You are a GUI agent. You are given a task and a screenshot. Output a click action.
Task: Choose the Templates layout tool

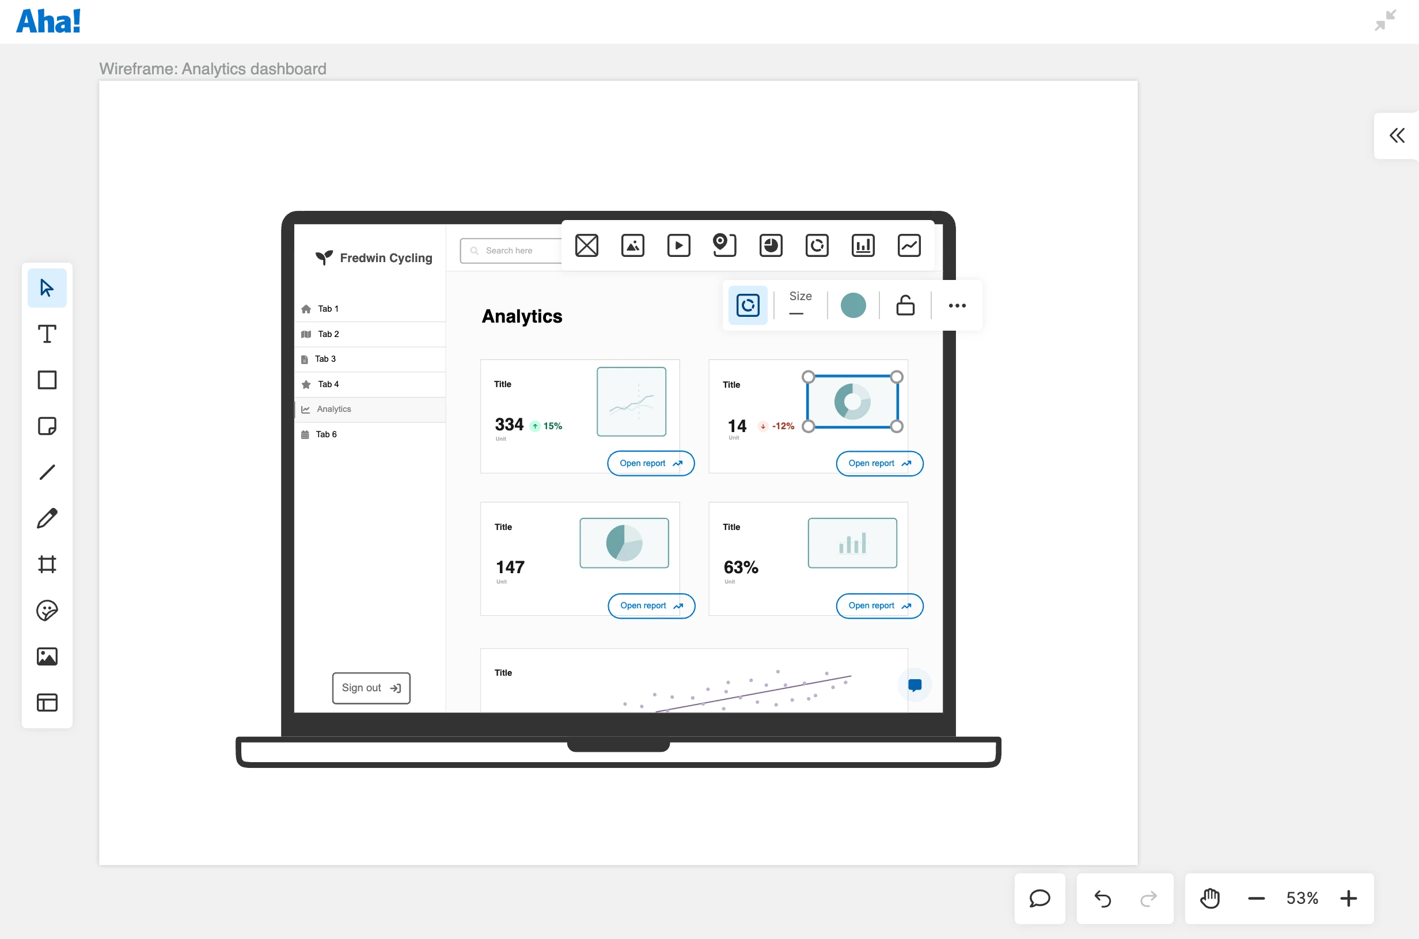(47, 702)
